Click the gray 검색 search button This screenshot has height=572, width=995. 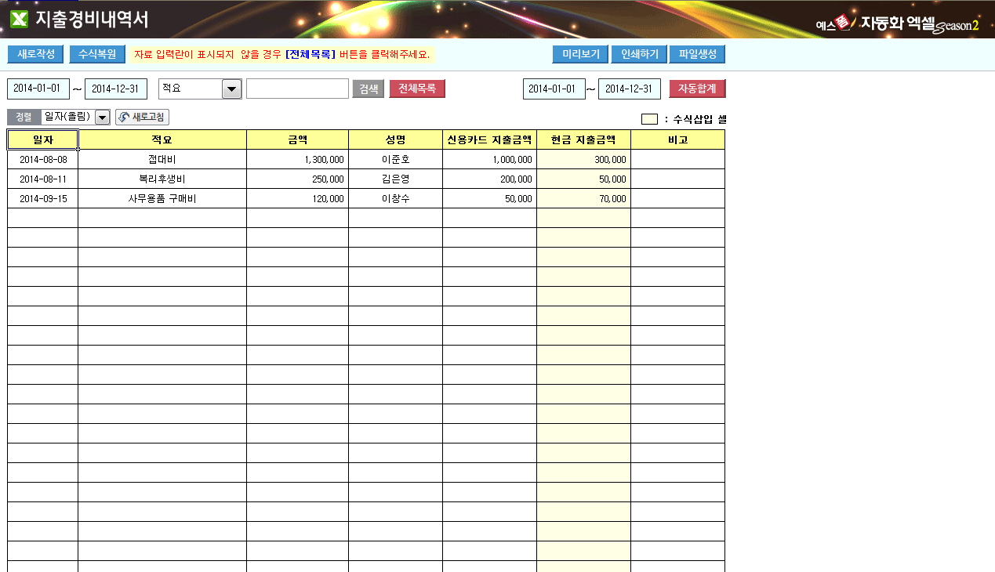pos(368,89)
